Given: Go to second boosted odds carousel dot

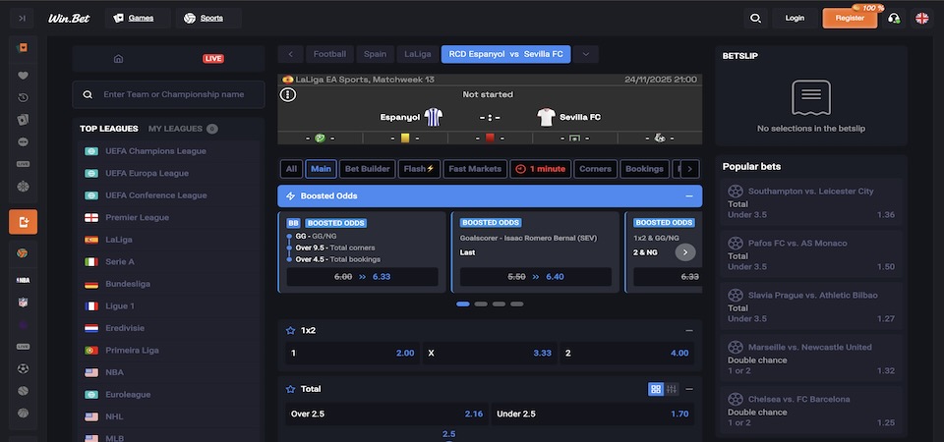Looking at the screenshot, I should (x=481, y=304).
